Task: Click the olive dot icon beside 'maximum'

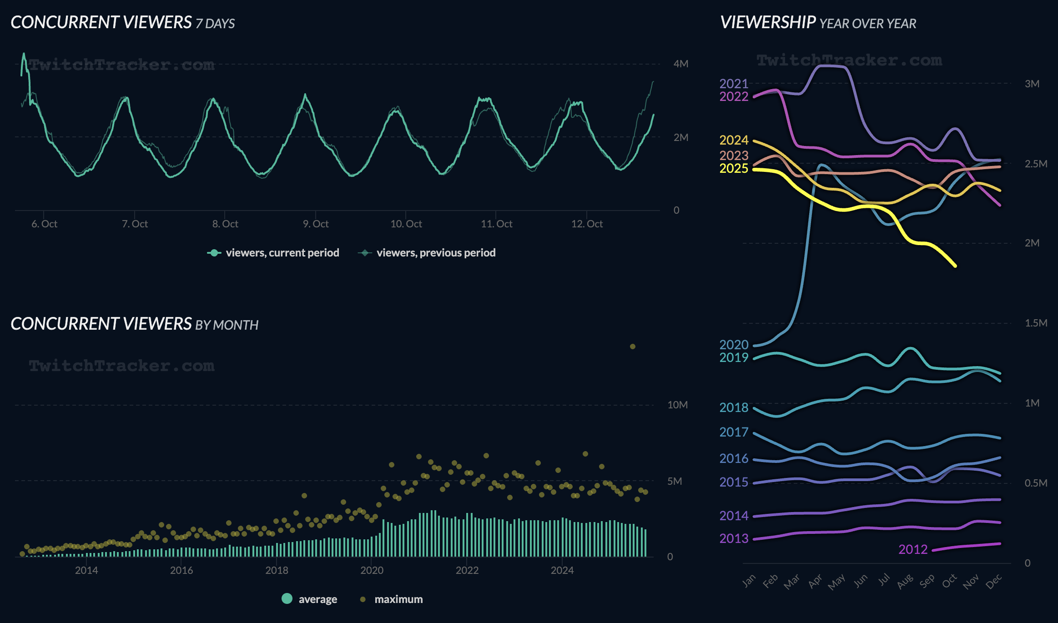Action: click(363, 599)
